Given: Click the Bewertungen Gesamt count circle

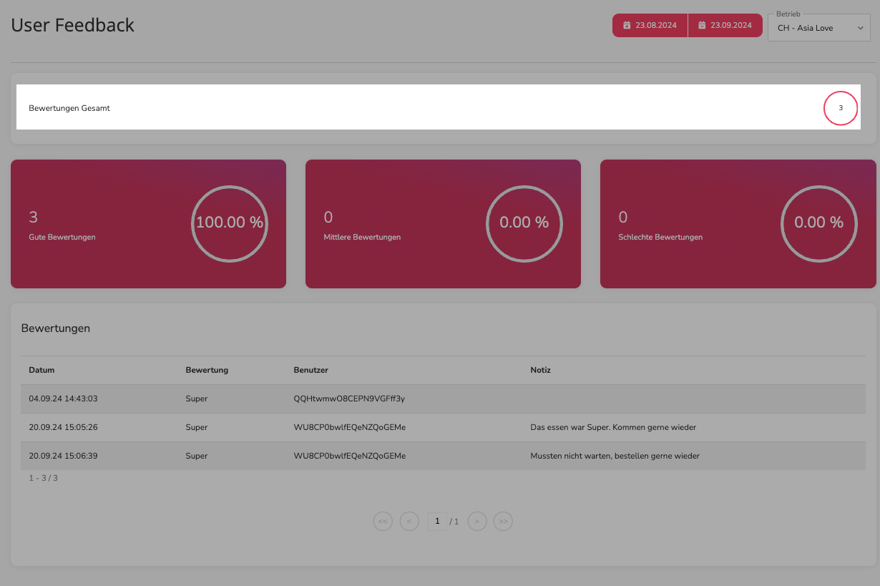Looking at the screenshot, I should point(841,108).
